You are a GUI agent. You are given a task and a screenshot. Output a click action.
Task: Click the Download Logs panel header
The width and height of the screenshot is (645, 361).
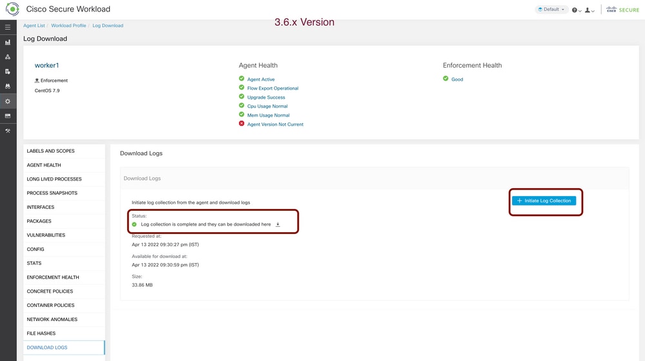pos(374,178)
